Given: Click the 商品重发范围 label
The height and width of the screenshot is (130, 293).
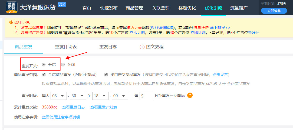Looking at the screenshot, I should (x=26, y=75).
